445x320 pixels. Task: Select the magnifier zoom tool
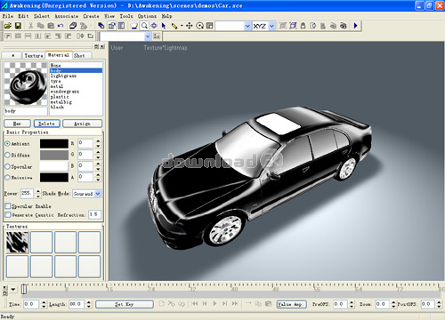click(x=144, y=26)
